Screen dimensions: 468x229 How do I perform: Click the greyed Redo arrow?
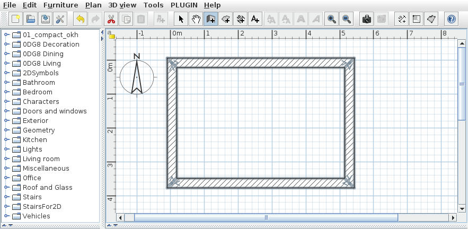coord(95,20)
